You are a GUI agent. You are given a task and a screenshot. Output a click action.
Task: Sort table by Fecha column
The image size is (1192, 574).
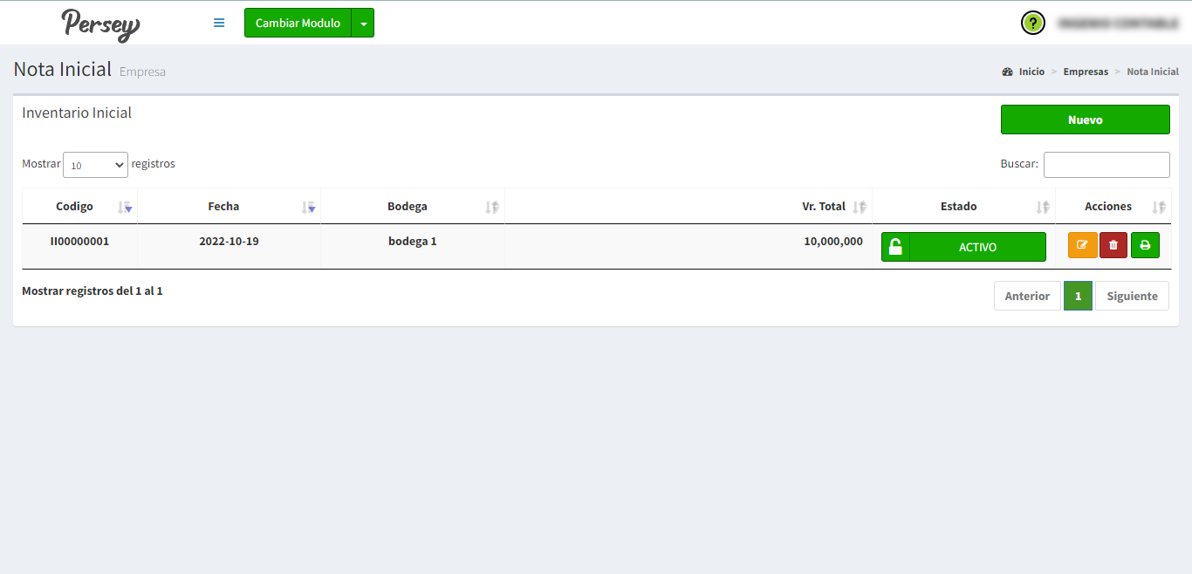point(223,207)
